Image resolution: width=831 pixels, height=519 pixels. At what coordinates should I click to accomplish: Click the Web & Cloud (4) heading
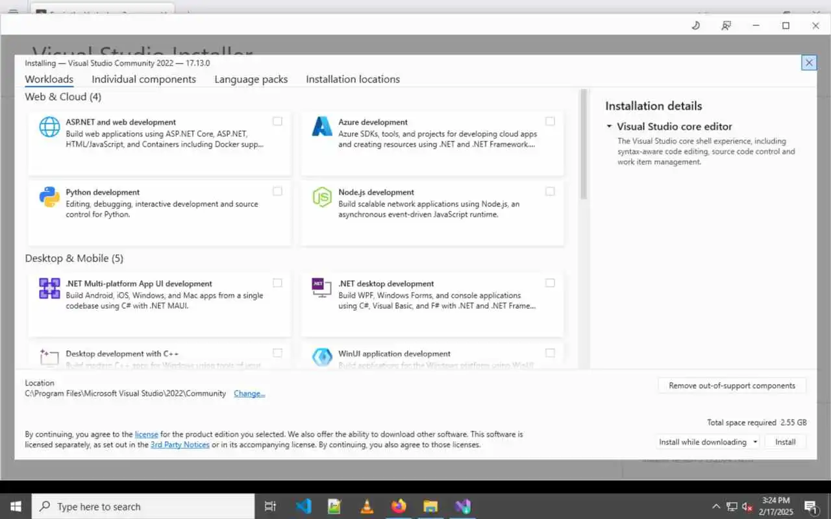[x=63, y=97]
